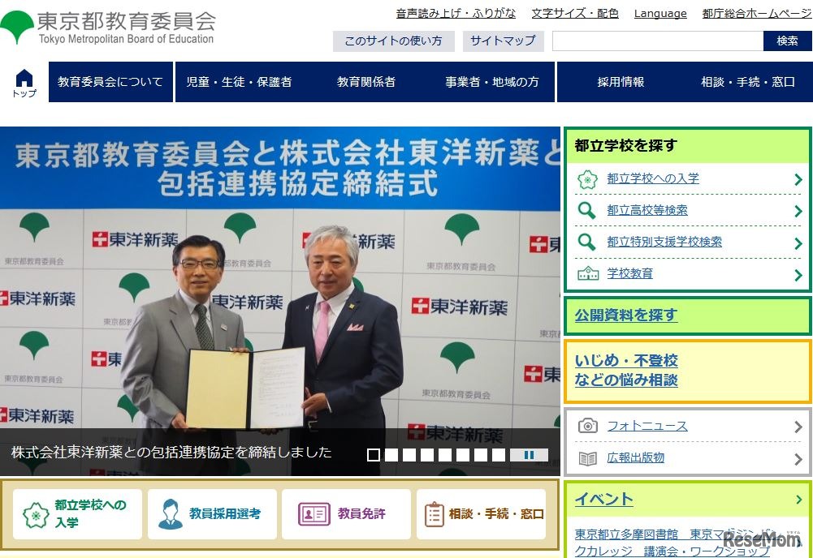Click flower icon on bottom 都立学校への入学 card

(36, 515)
